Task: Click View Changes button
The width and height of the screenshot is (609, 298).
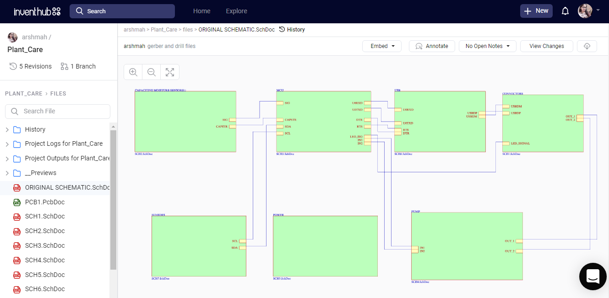Action: pos(547,46)
